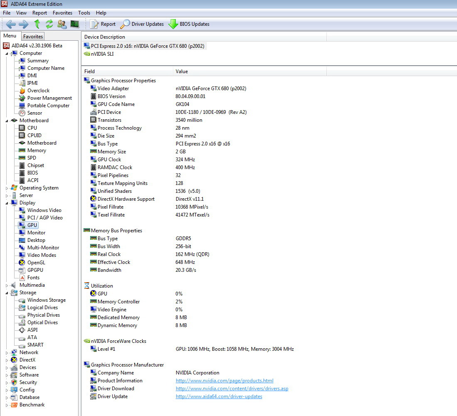Click the PCI Device row icon
The image size is (457, 416).
click(93, 112)
